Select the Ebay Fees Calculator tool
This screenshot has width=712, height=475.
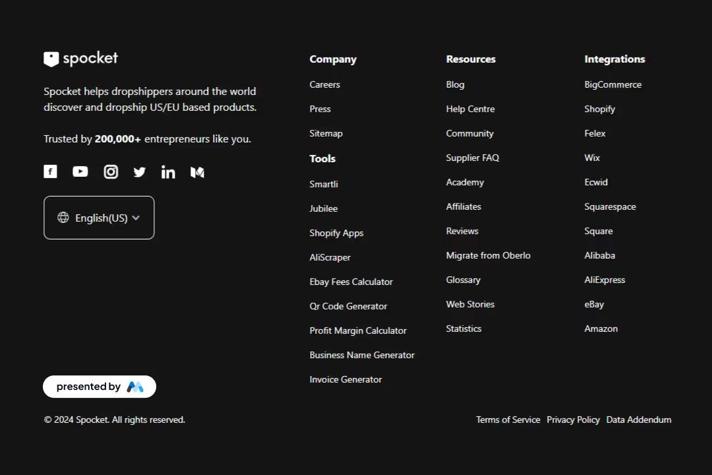351,282
